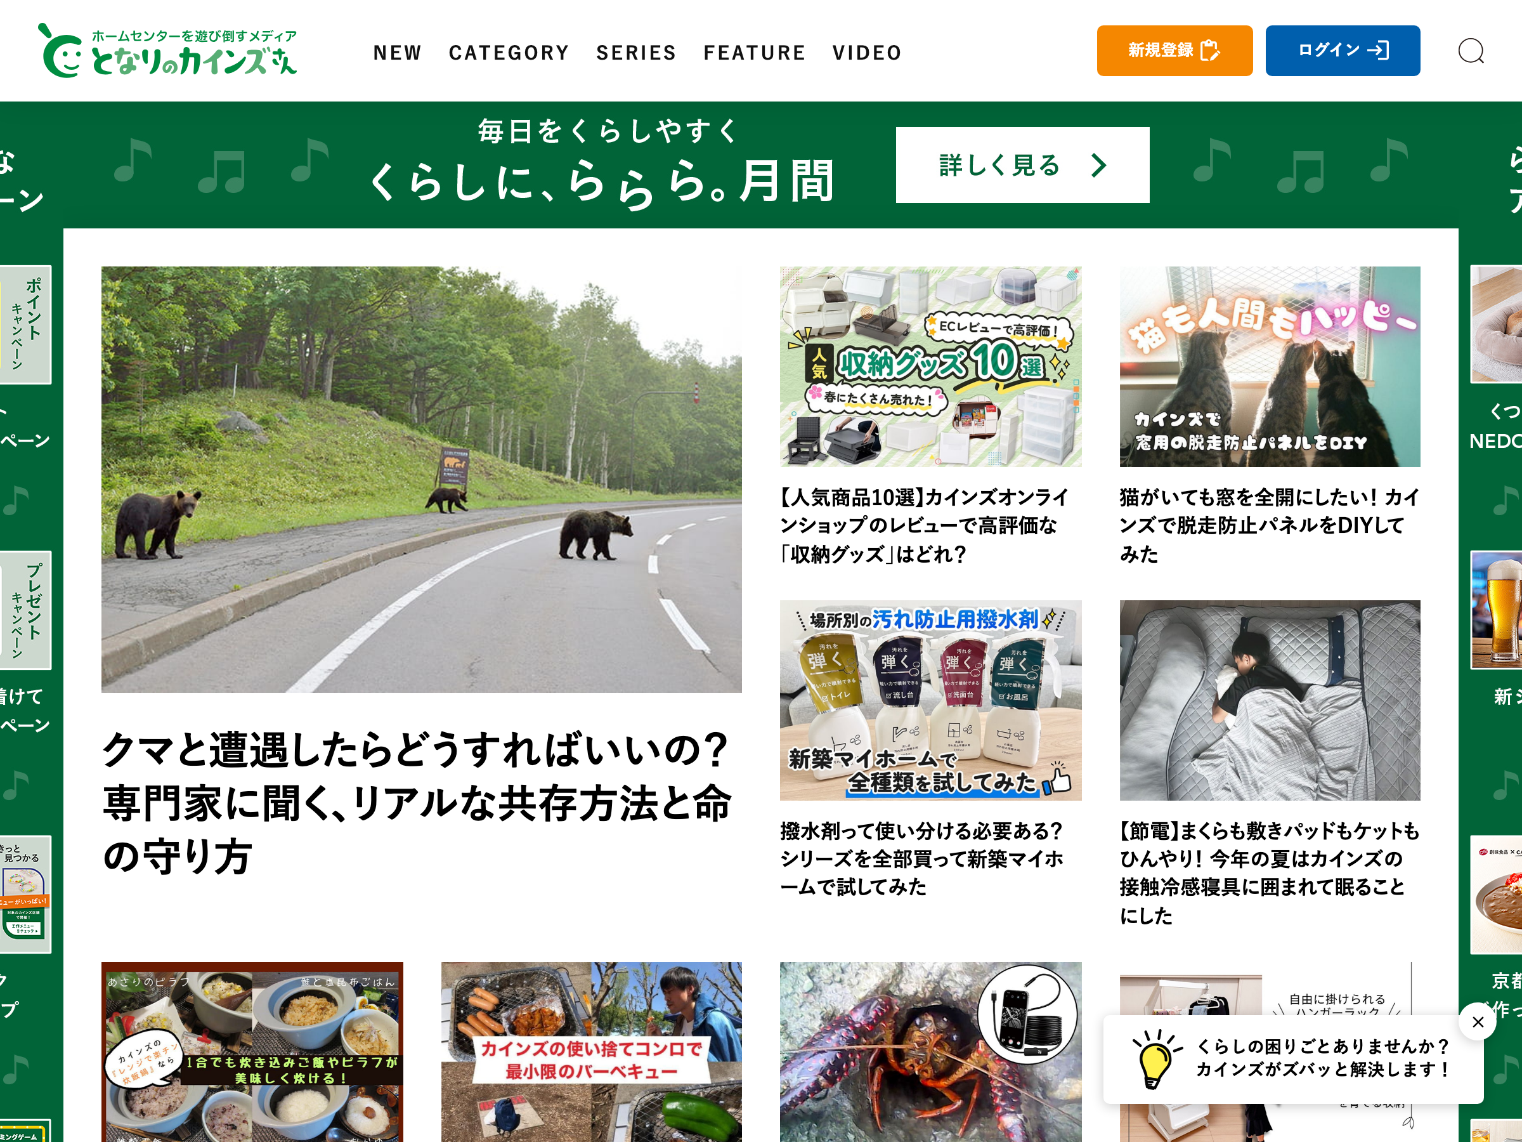The width and height of the screenshot is (1522, 1142).
Task: Open the cats at window thumbnail
Action: (1270, 366)
